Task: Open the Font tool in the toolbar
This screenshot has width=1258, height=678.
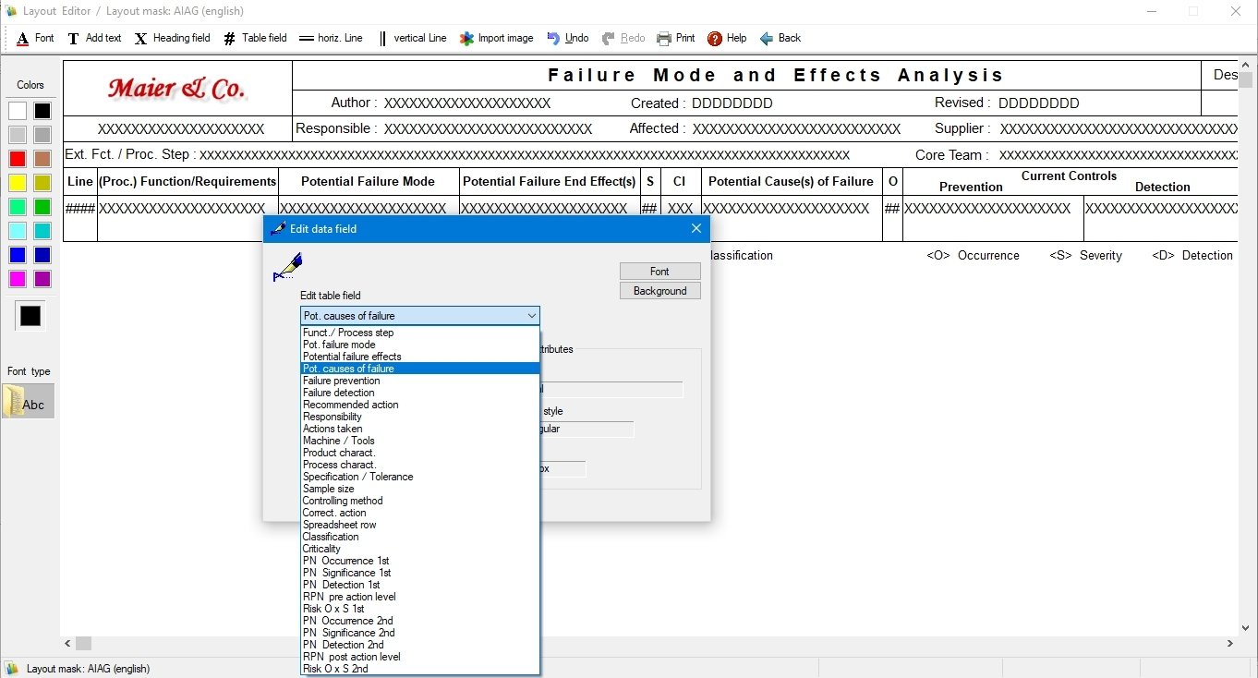Action: pyautogui.click(x=36, y=38)
